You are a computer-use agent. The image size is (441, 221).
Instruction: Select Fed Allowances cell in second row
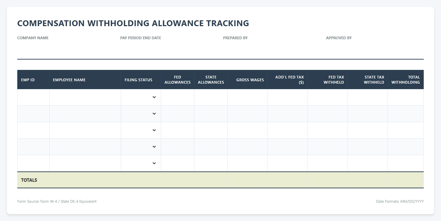coord(177,114)
